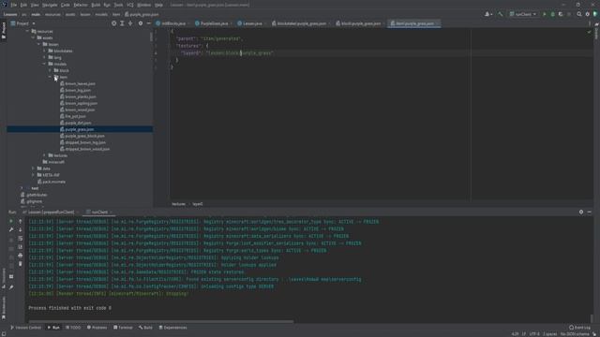This screenshot has height=337, width=600.
Task: Hide the Project panel with minus icon
Action: tap(148, 23)
